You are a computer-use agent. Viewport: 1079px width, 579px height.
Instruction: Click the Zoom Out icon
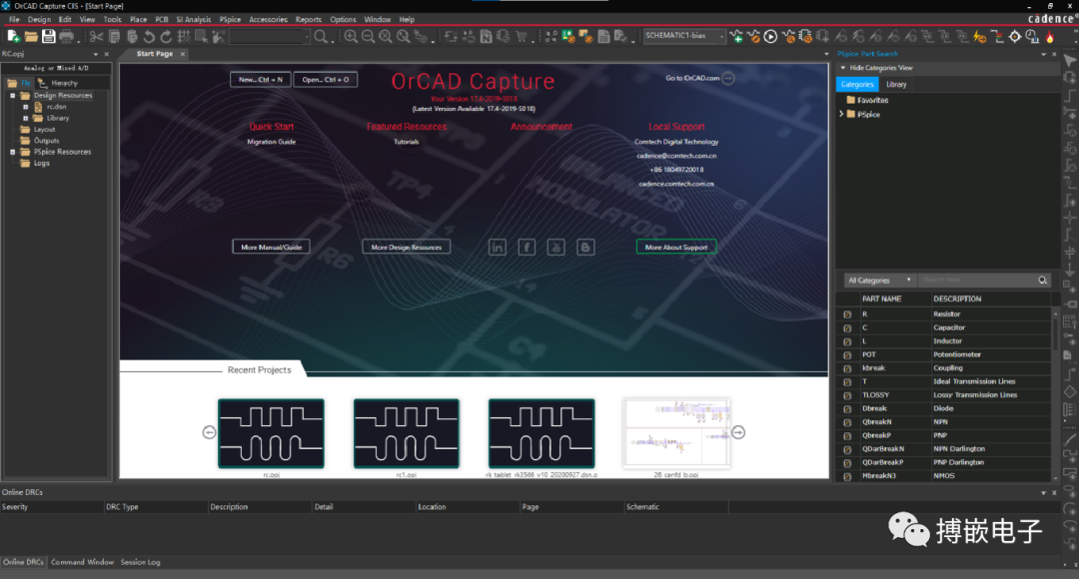[368, 37]
